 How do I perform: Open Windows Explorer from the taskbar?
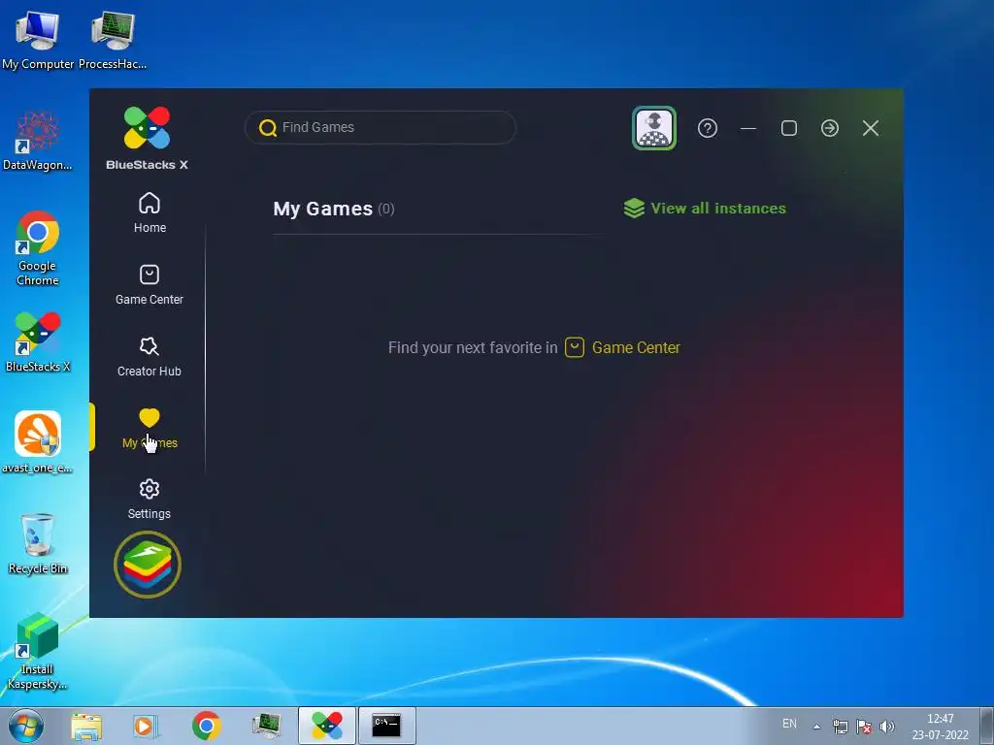tap(86, 726)
